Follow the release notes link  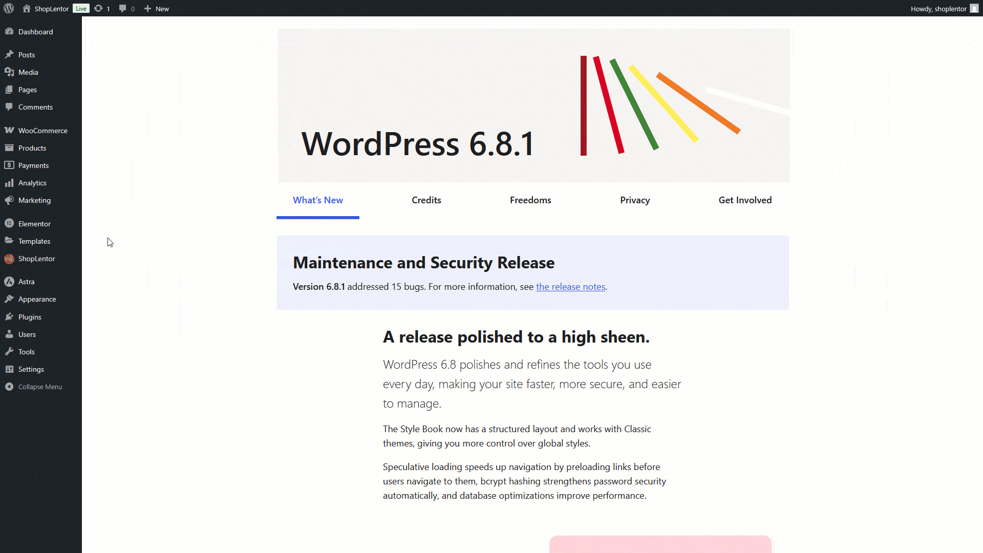[x=570, y=287]
